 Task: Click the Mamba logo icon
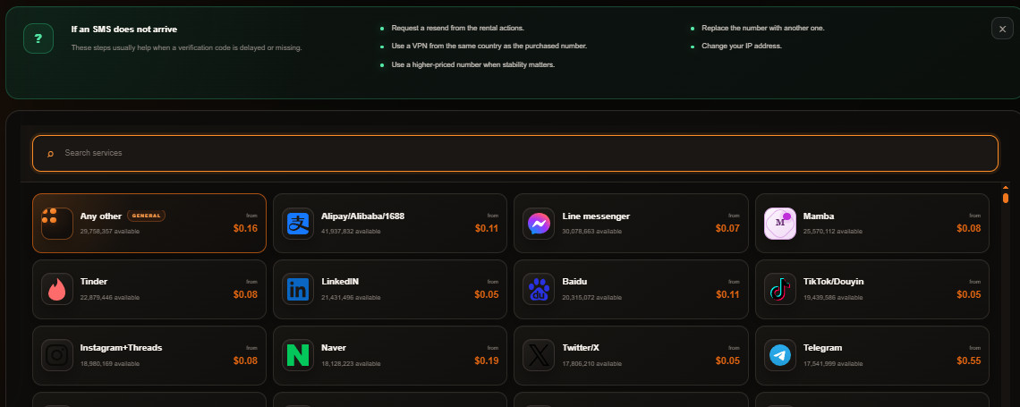(780, 223)
